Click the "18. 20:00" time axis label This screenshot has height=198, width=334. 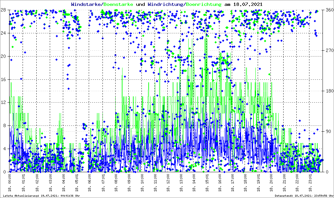pyautogui.click(x=272, y=183)
